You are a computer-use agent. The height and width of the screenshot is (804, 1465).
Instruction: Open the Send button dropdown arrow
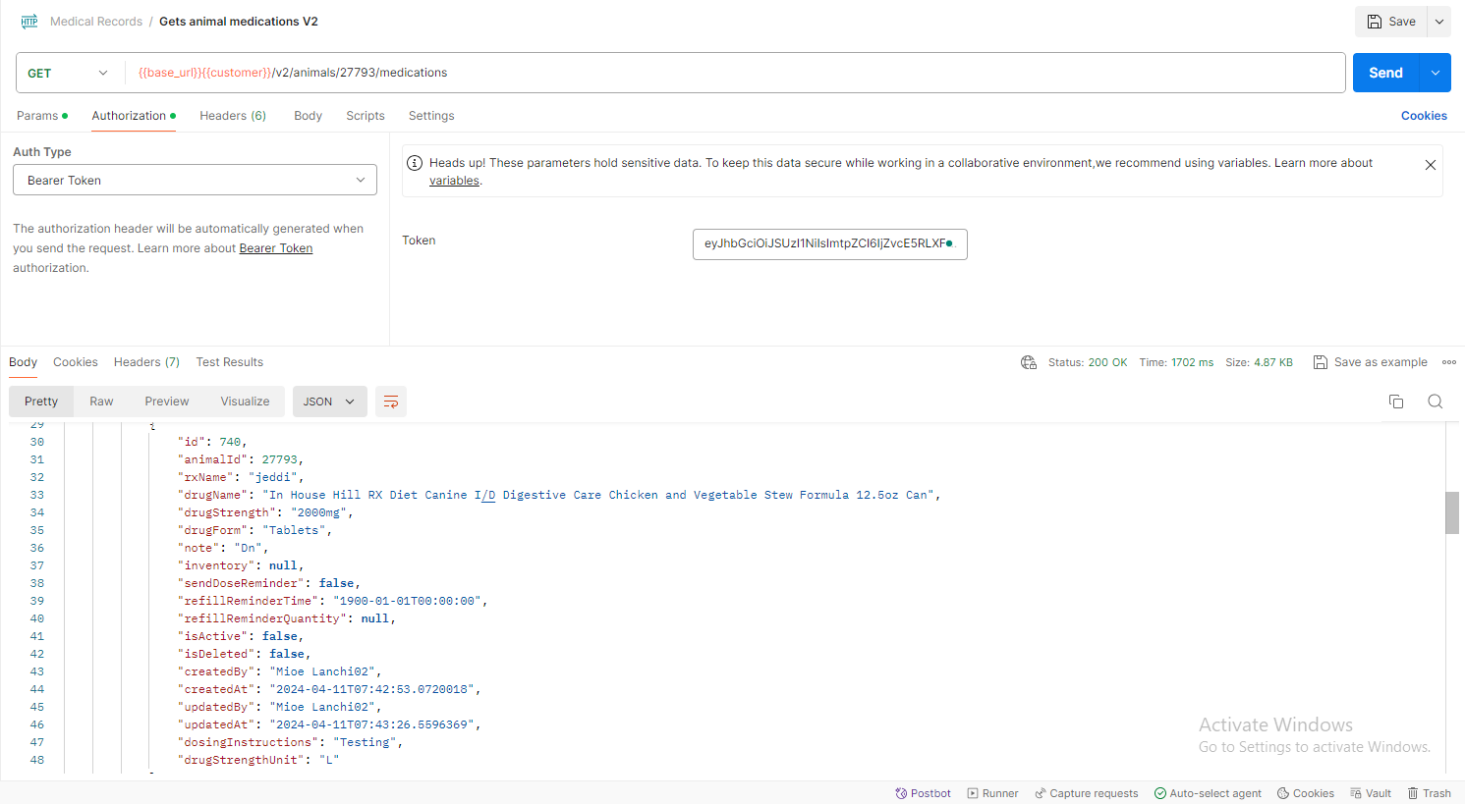click(x=1436, y=73)
